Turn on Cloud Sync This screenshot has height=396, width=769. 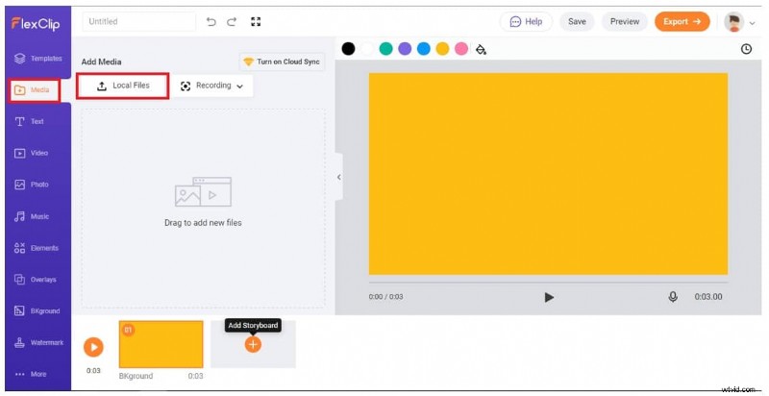282,62
